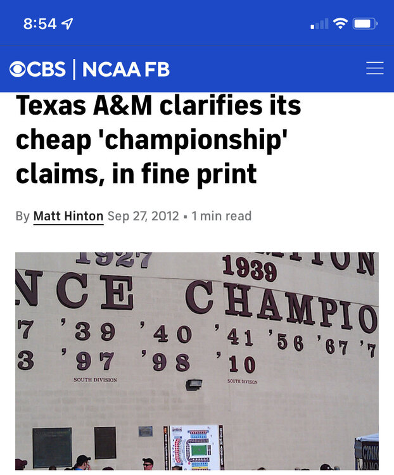Tap the 8:54 status bar clock
Viewport: 394px width, 475px height.
40,24
